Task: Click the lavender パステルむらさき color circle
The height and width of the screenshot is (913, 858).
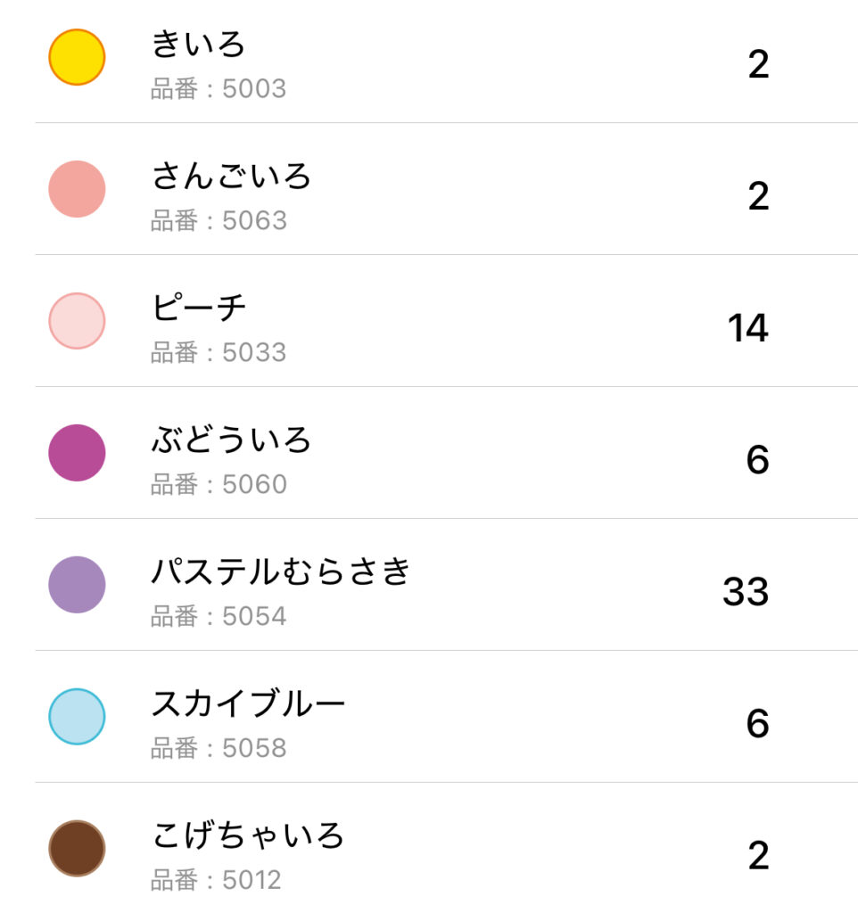Action: pyautogui.click(x=77, y=585)
